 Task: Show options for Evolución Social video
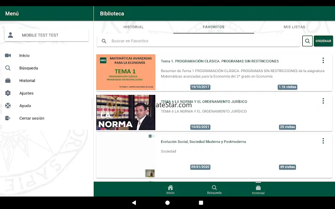pyautogui.click(x=323, y=141)
